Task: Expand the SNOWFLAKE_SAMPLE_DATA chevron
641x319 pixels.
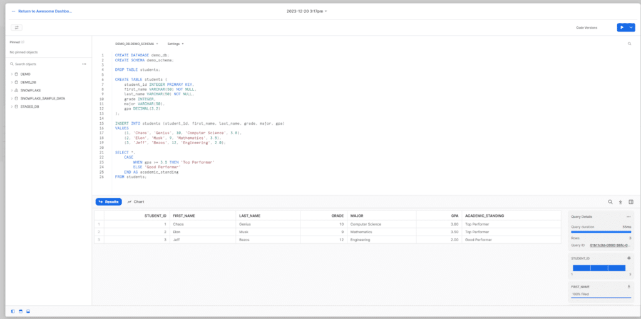Action: [12, 98]
